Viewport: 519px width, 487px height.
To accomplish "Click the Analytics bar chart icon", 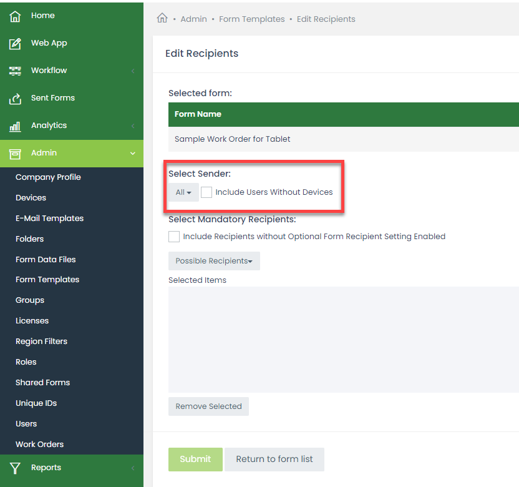I will point(15,126).
